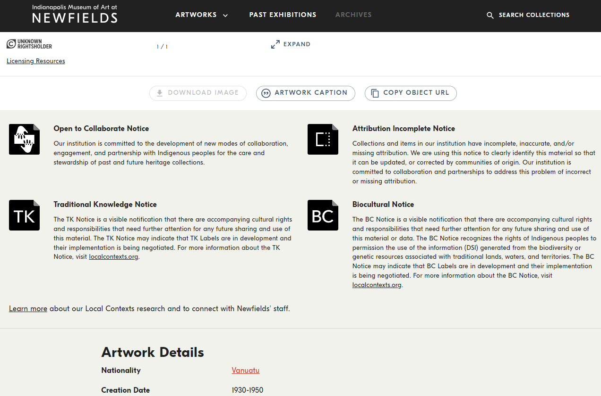Screen dimensions: 601x396
Task: Click the Unknown Rightsholder copyright icon
Action: (x=11, y=44)
